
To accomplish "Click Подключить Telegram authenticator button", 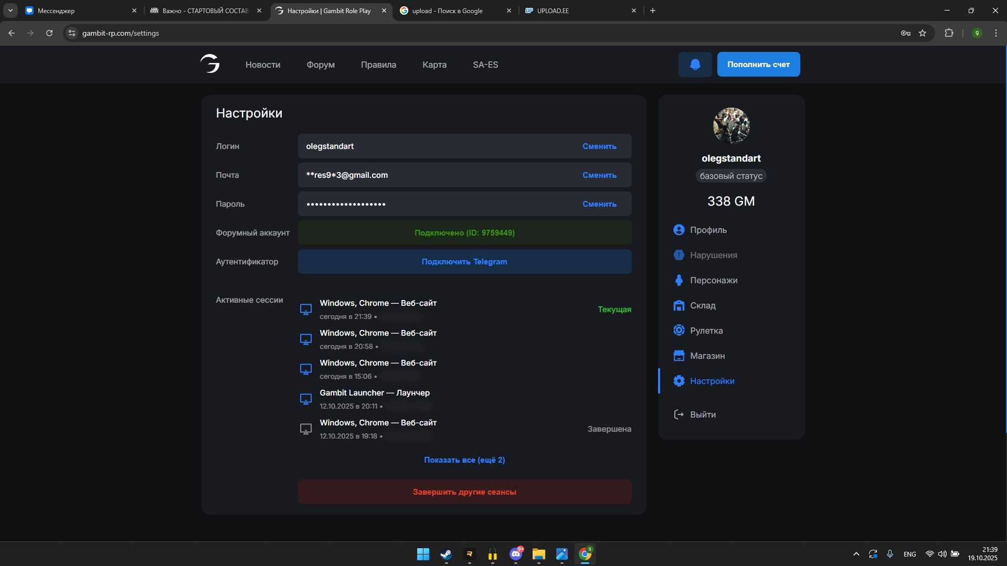I will pyautogui.click(x=464, y=262).
